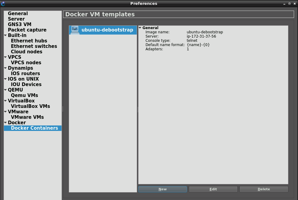Viewport: 298px width, 200px height.
Task: Click Console type value telnet
Action: (x=192, y=41)
